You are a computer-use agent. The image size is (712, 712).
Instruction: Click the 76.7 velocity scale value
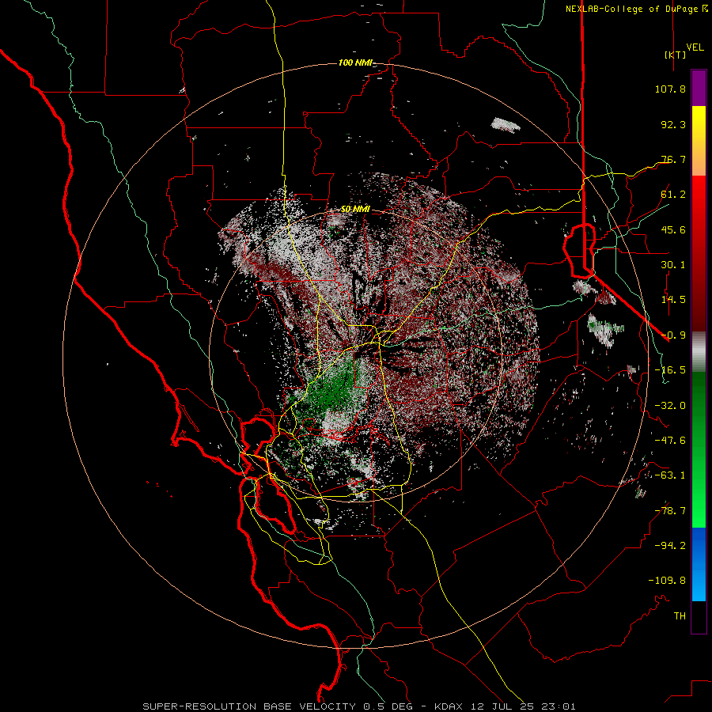(x=673, y=159)
